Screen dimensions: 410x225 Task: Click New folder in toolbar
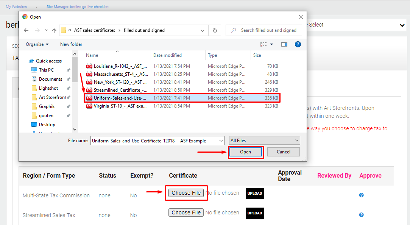coord(71,44)
